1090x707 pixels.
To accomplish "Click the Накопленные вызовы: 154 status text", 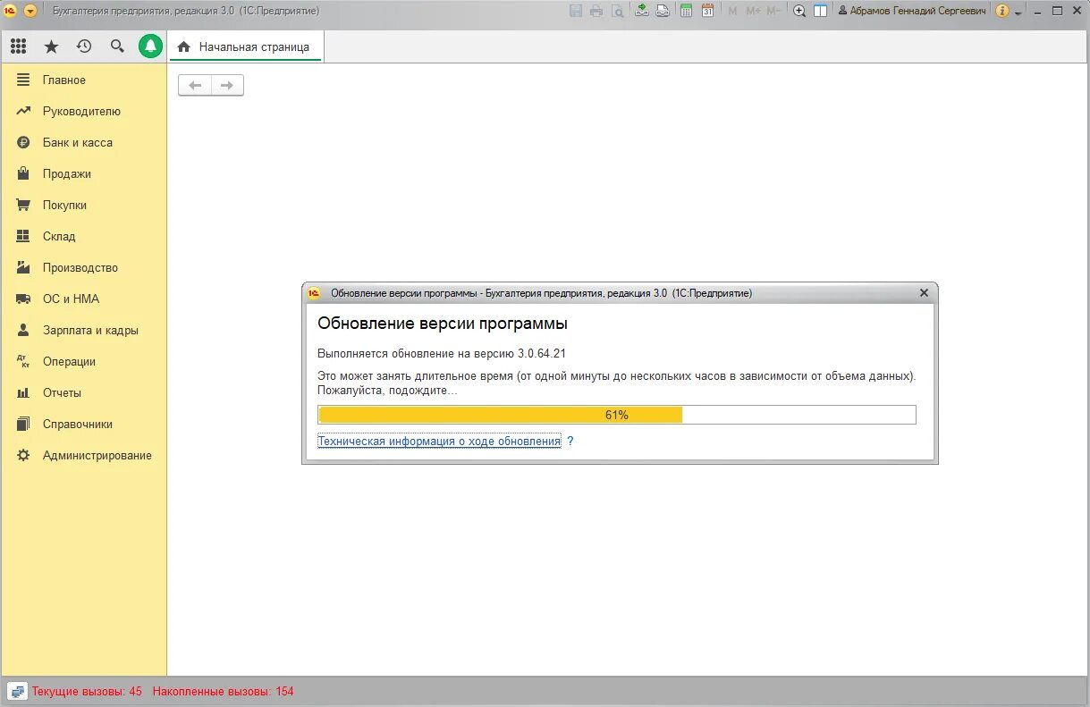I will [x=223, y=691].
